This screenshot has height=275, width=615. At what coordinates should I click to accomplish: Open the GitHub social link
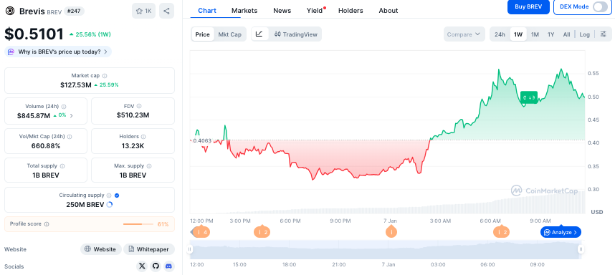coord(156,266)
